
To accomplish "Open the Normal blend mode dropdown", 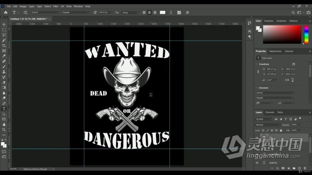I will coord(268,125).
